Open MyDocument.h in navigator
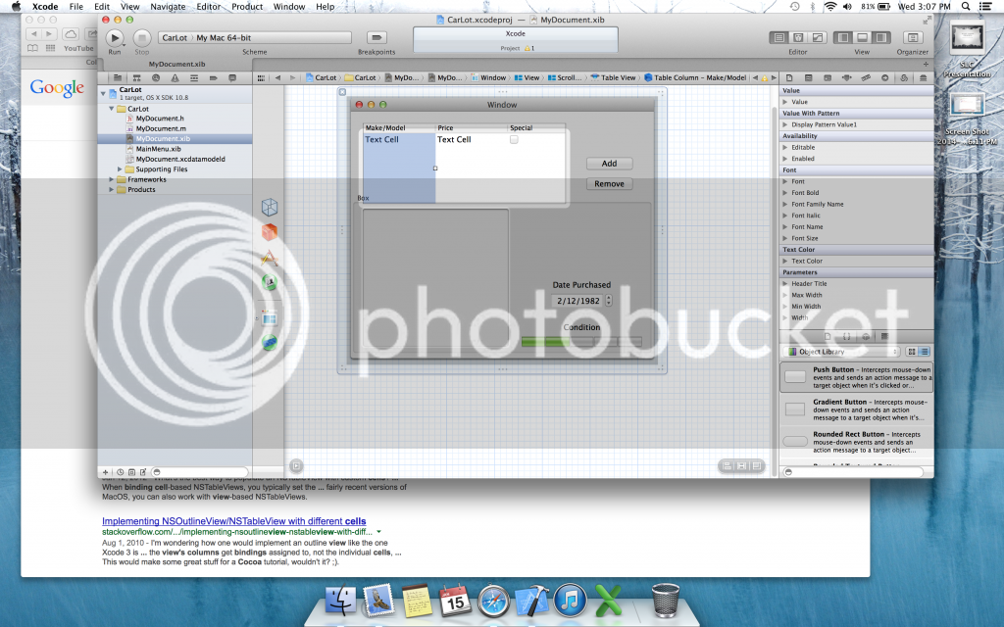This screenshot has height=627, width=1004. [160, 119]
